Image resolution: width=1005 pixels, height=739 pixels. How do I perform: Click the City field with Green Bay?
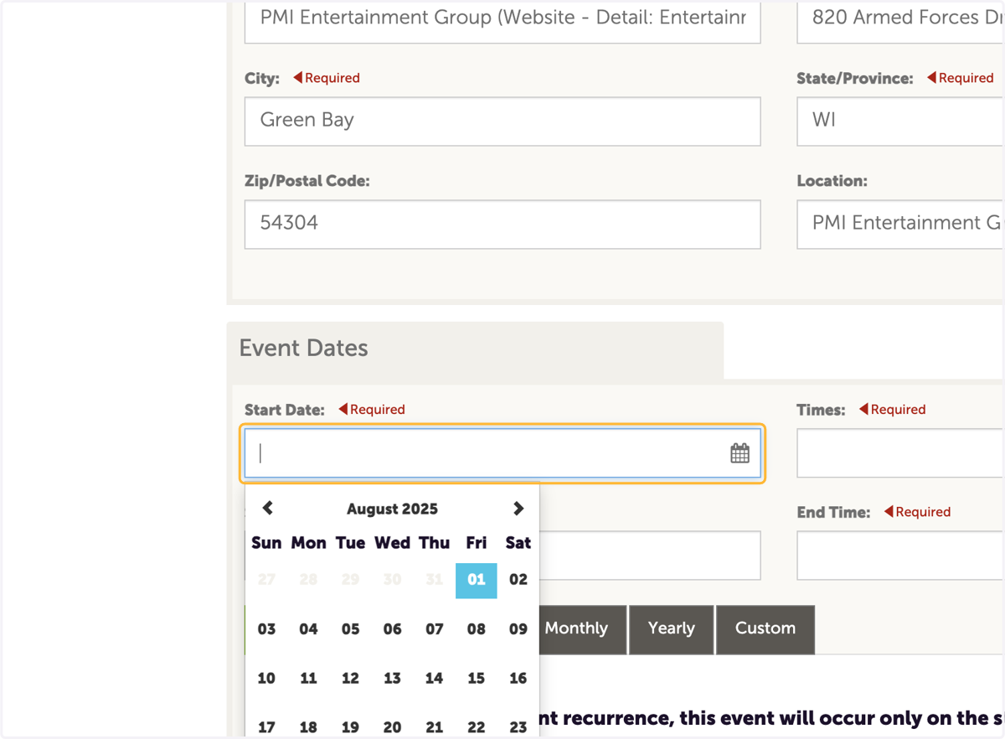[x=502, y=121]
